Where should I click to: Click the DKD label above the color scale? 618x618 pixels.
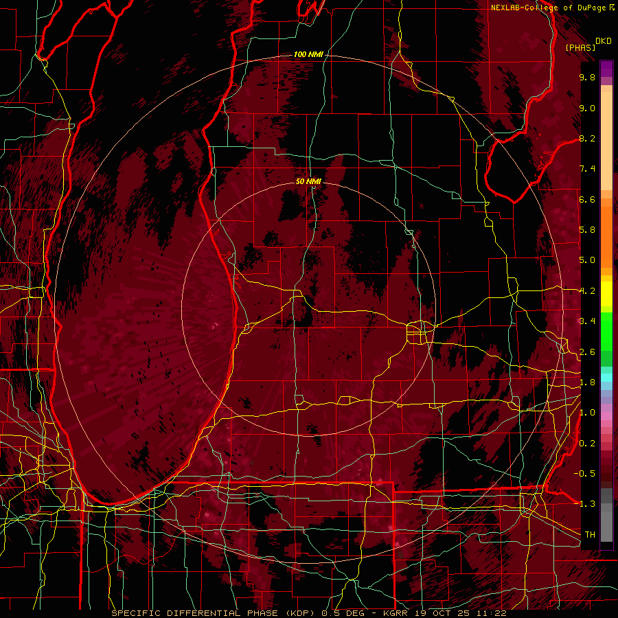(x=603, y=41)
